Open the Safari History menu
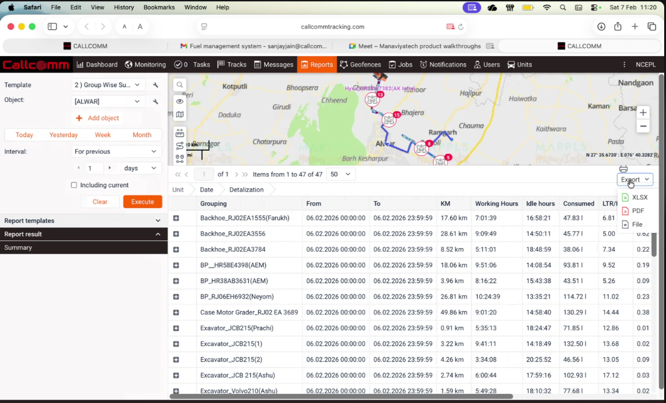Image resolution: width=666 pixels, height=403 pixels. 124,7
